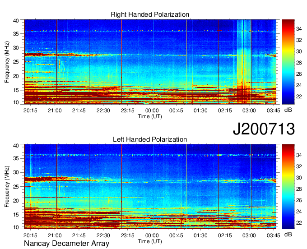Click the 34 value on the Right Handed colorbar

pyautogui.click(x=299, y=29)
